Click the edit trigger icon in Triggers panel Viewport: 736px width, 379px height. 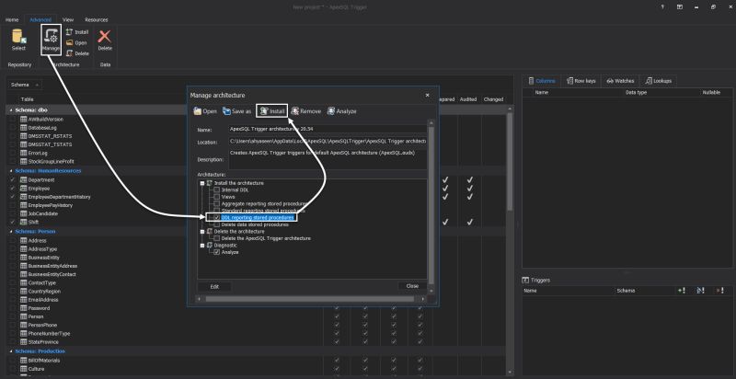click(x=700, y=291)
